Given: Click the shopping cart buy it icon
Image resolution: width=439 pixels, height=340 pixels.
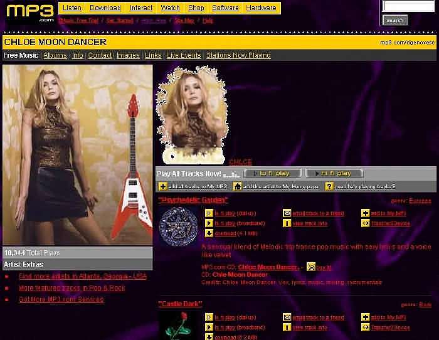Looking at the screenshot, I should [311, 267].
